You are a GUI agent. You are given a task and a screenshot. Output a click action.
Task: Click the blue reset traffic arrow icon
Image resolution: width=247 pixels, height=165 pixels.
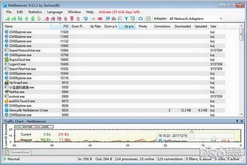(x=86, y=19)
